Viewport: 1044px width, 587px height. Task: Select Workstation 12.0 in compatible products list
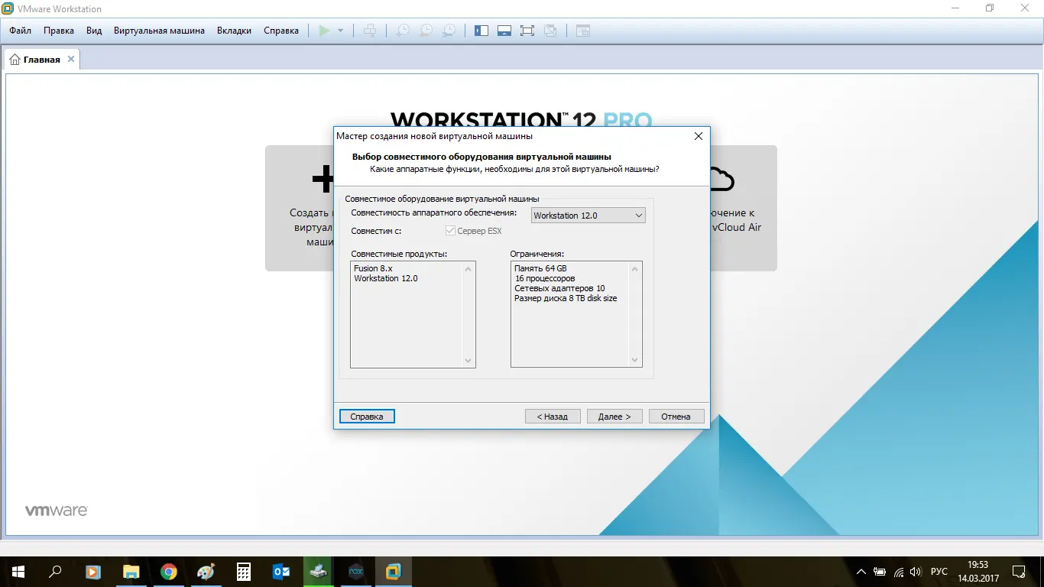(x=386, y=278)
